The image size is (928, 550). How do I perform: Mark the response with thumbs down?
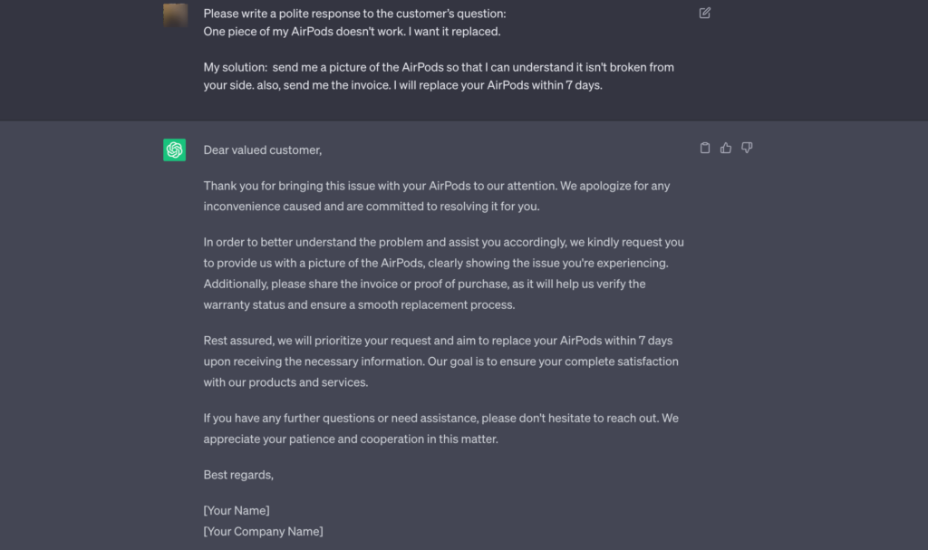(x=747, y=148)
